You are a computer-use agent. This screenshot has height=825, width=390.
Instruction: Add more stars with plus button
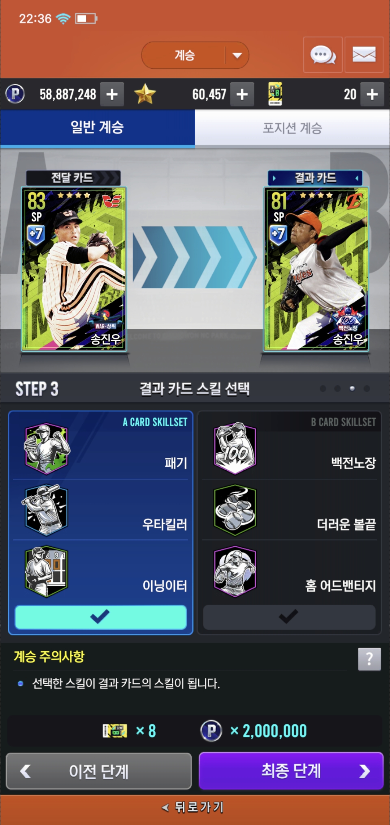(242, 94)
